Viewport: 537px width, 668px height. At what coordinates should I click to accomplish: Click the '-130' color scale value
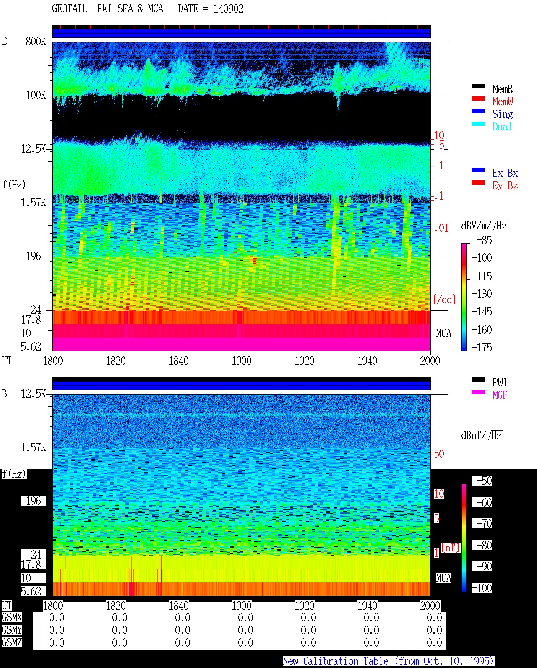(482, 294)
